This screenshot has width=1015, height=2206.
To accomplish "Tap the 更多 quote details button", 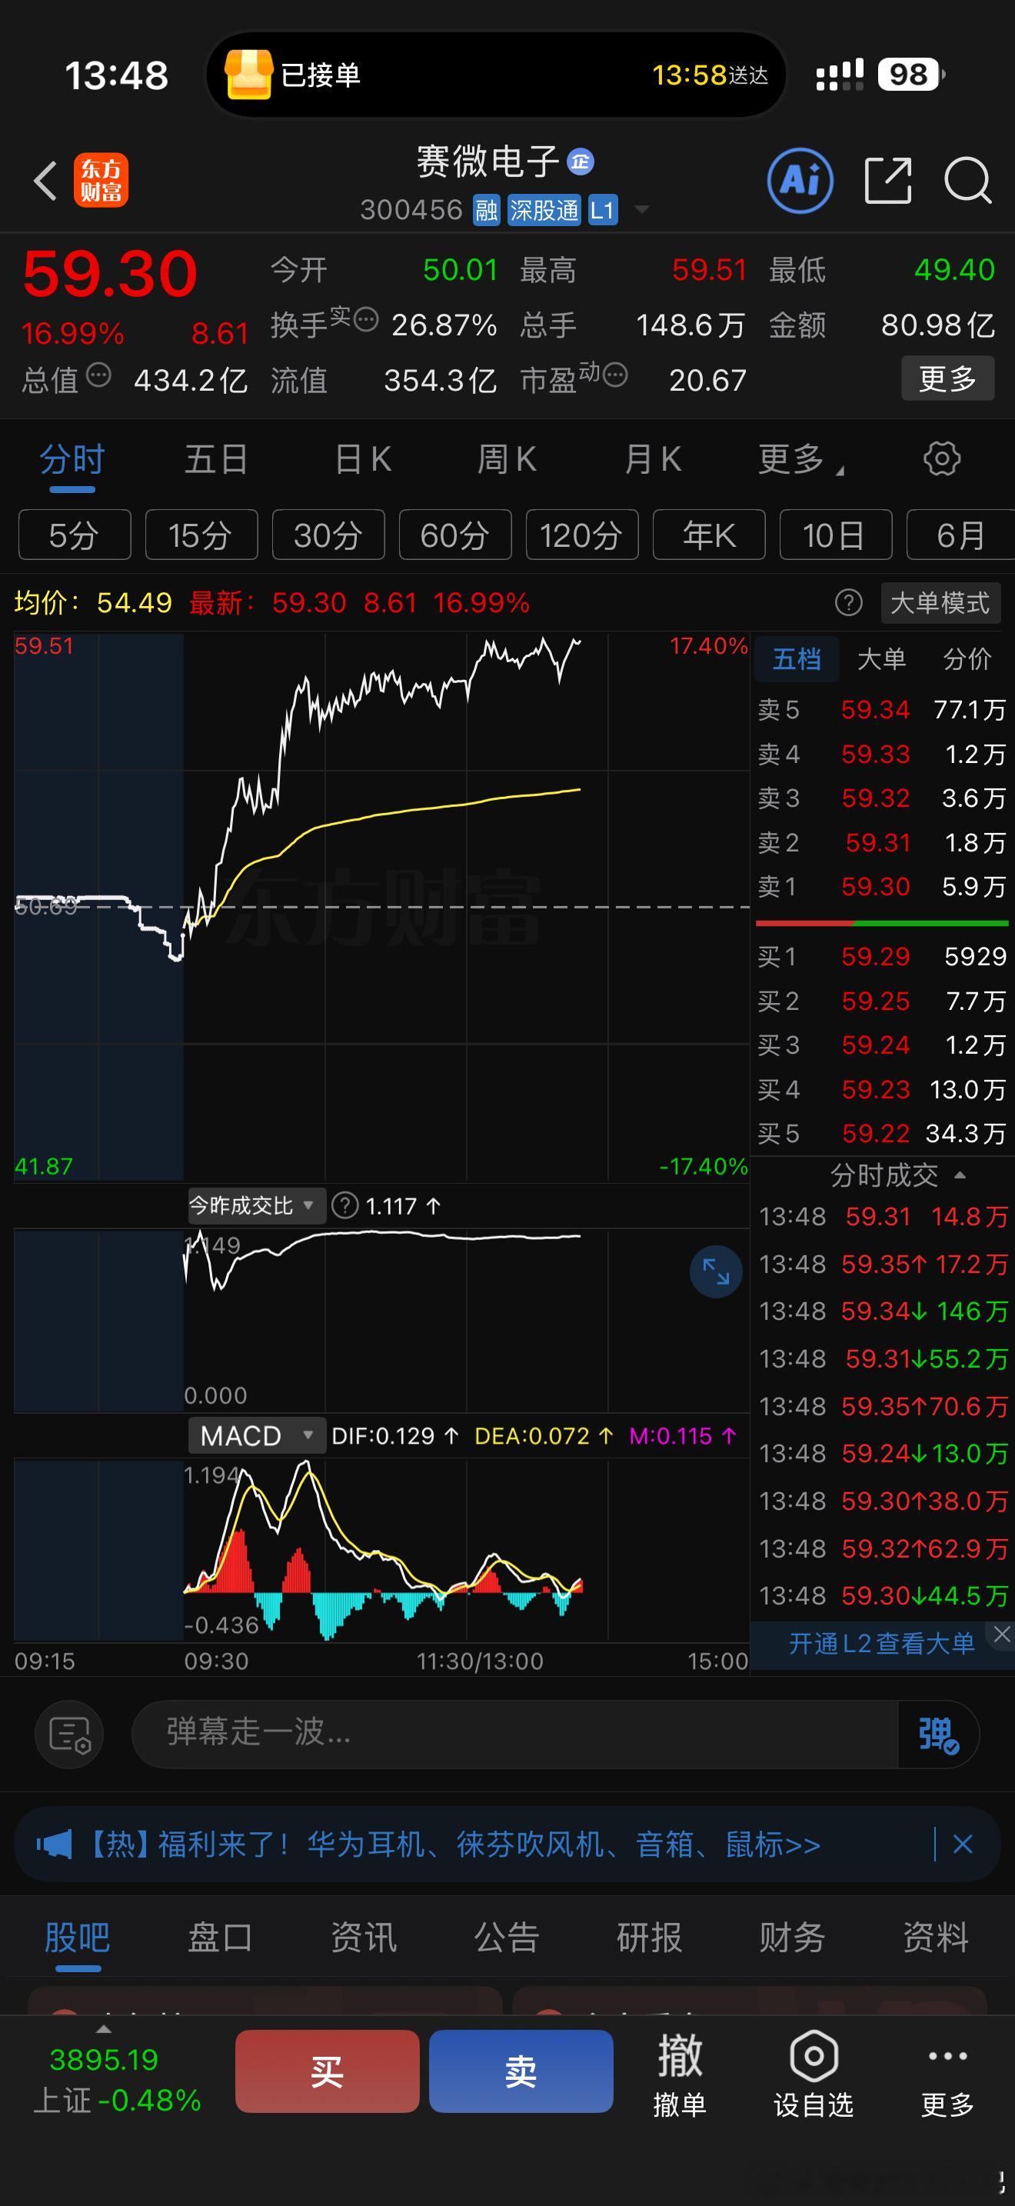I will (x=947, y=378).
